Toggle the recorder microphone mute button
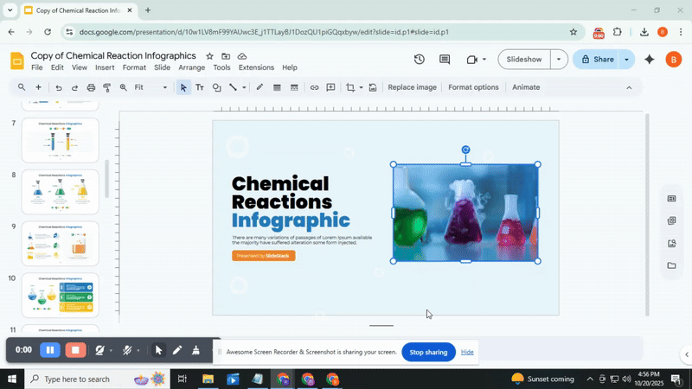This screenshot has width=692, height=389. pyautogui.click(x=127, y=350)
